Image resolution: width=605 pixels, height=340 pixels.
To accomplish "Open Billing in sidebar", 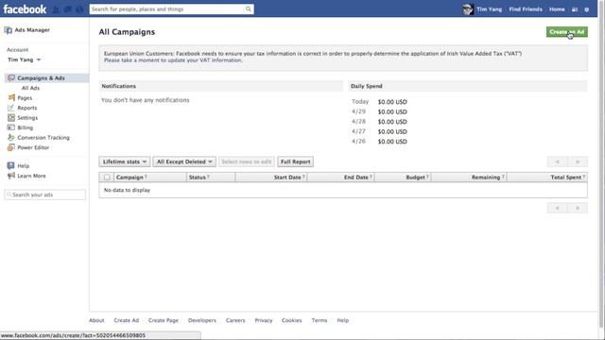I will [26, 127].
